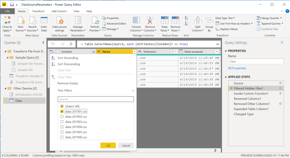Switch to the Transform tab
This screenshot has width=290, height=158.
38,11
